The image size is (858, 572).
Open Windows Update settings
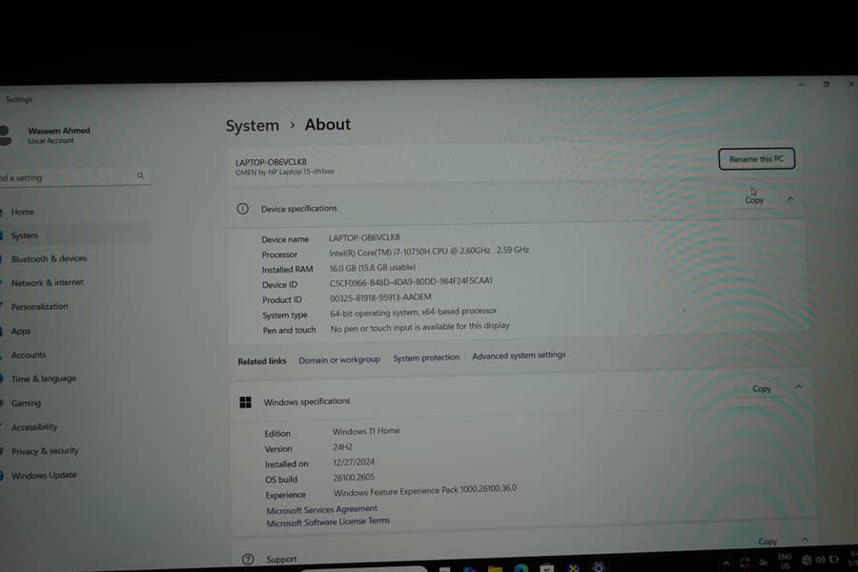[44, 475]
